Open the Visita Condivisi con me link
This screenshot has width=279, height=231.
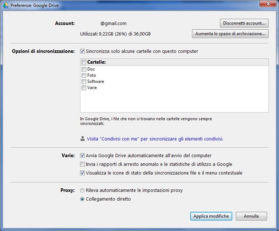click(x=155, y=139)
